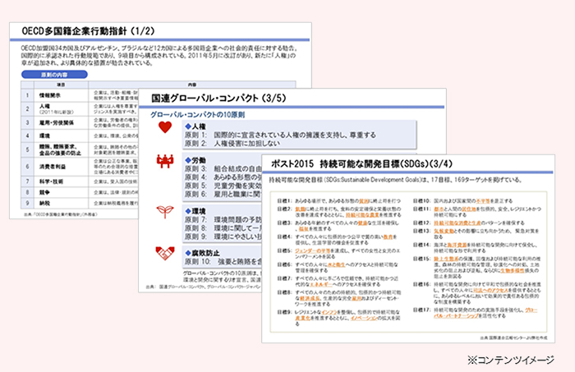Click the グローバル・コンパクトの10原則 subheading
This screenshot has width=575, height=372.
[197, 115]
